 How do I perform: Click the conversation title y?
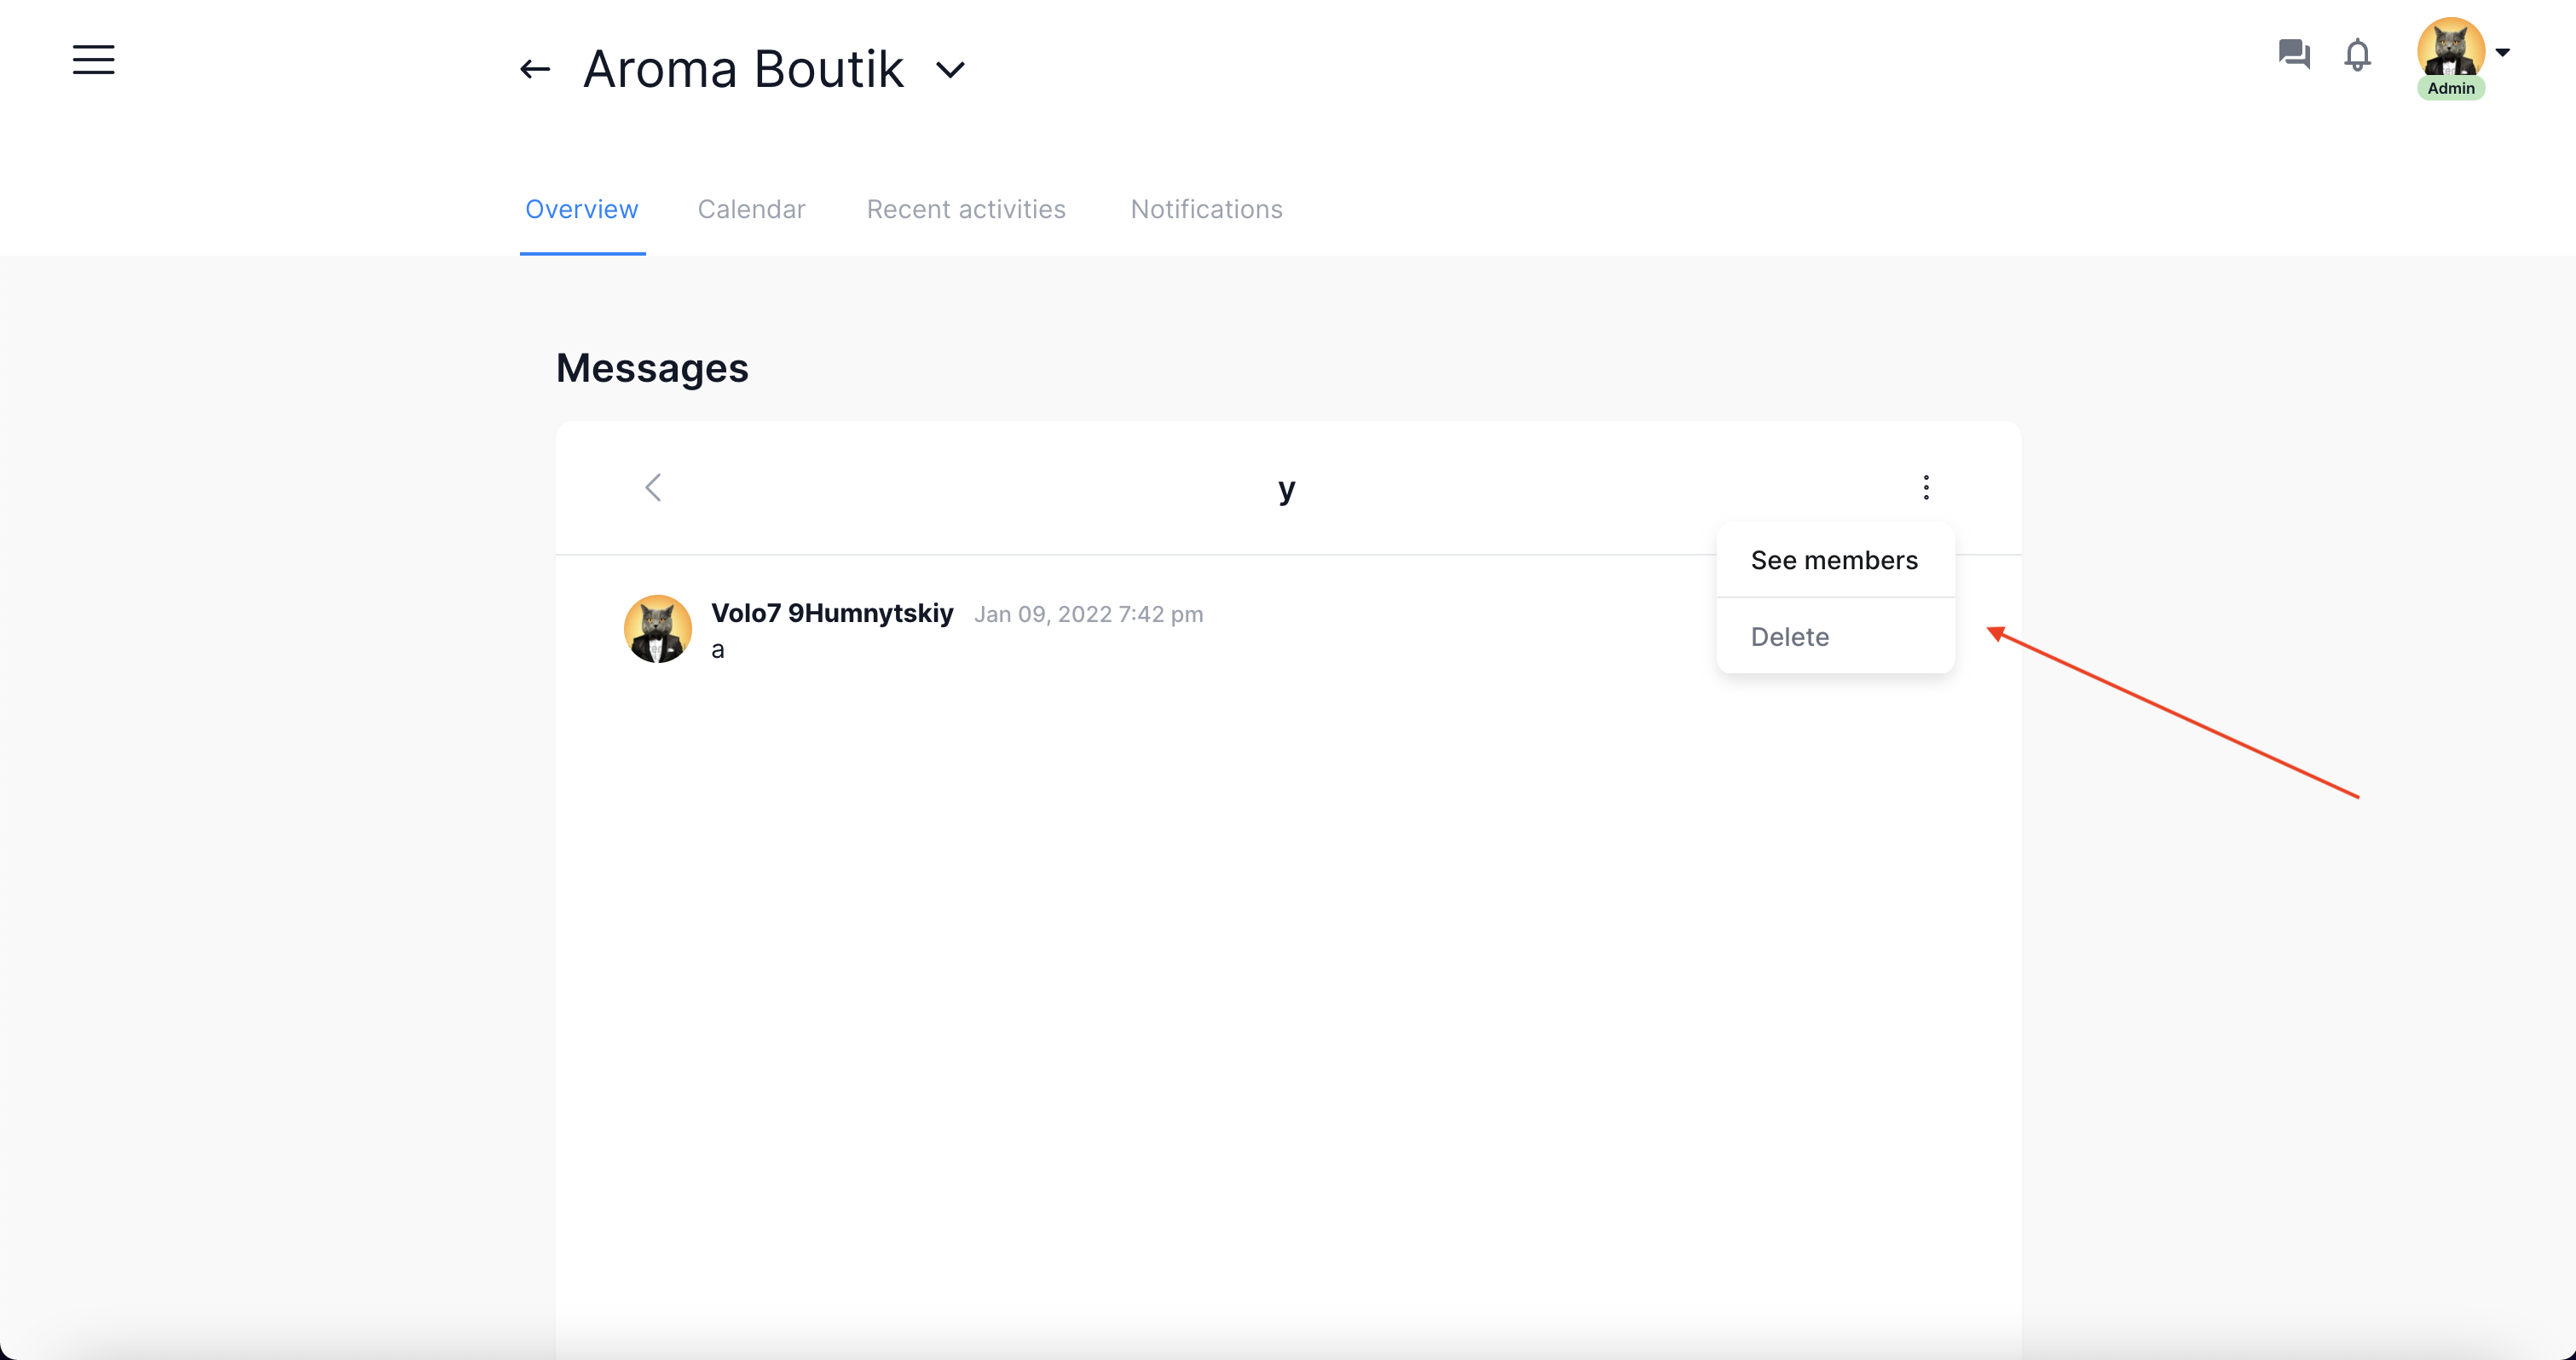click(x=1287, y=489)
